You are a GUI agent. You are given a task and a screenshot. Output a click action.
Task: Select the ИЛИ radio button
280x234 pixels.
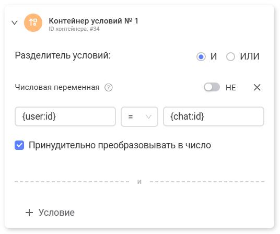coord(230,57)
